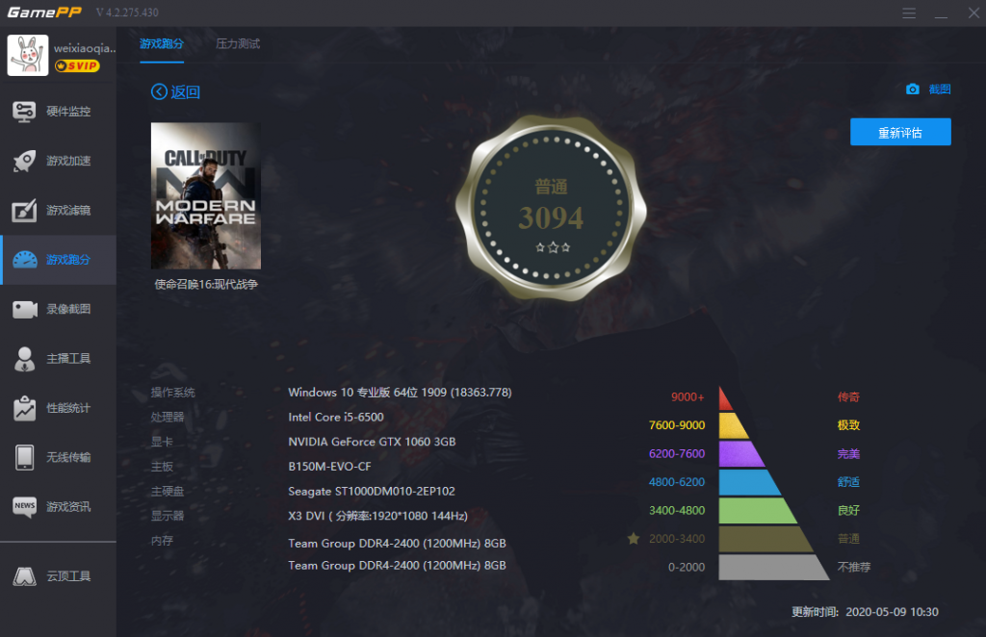Open the 性能统计 chart icon

[24, 408]
